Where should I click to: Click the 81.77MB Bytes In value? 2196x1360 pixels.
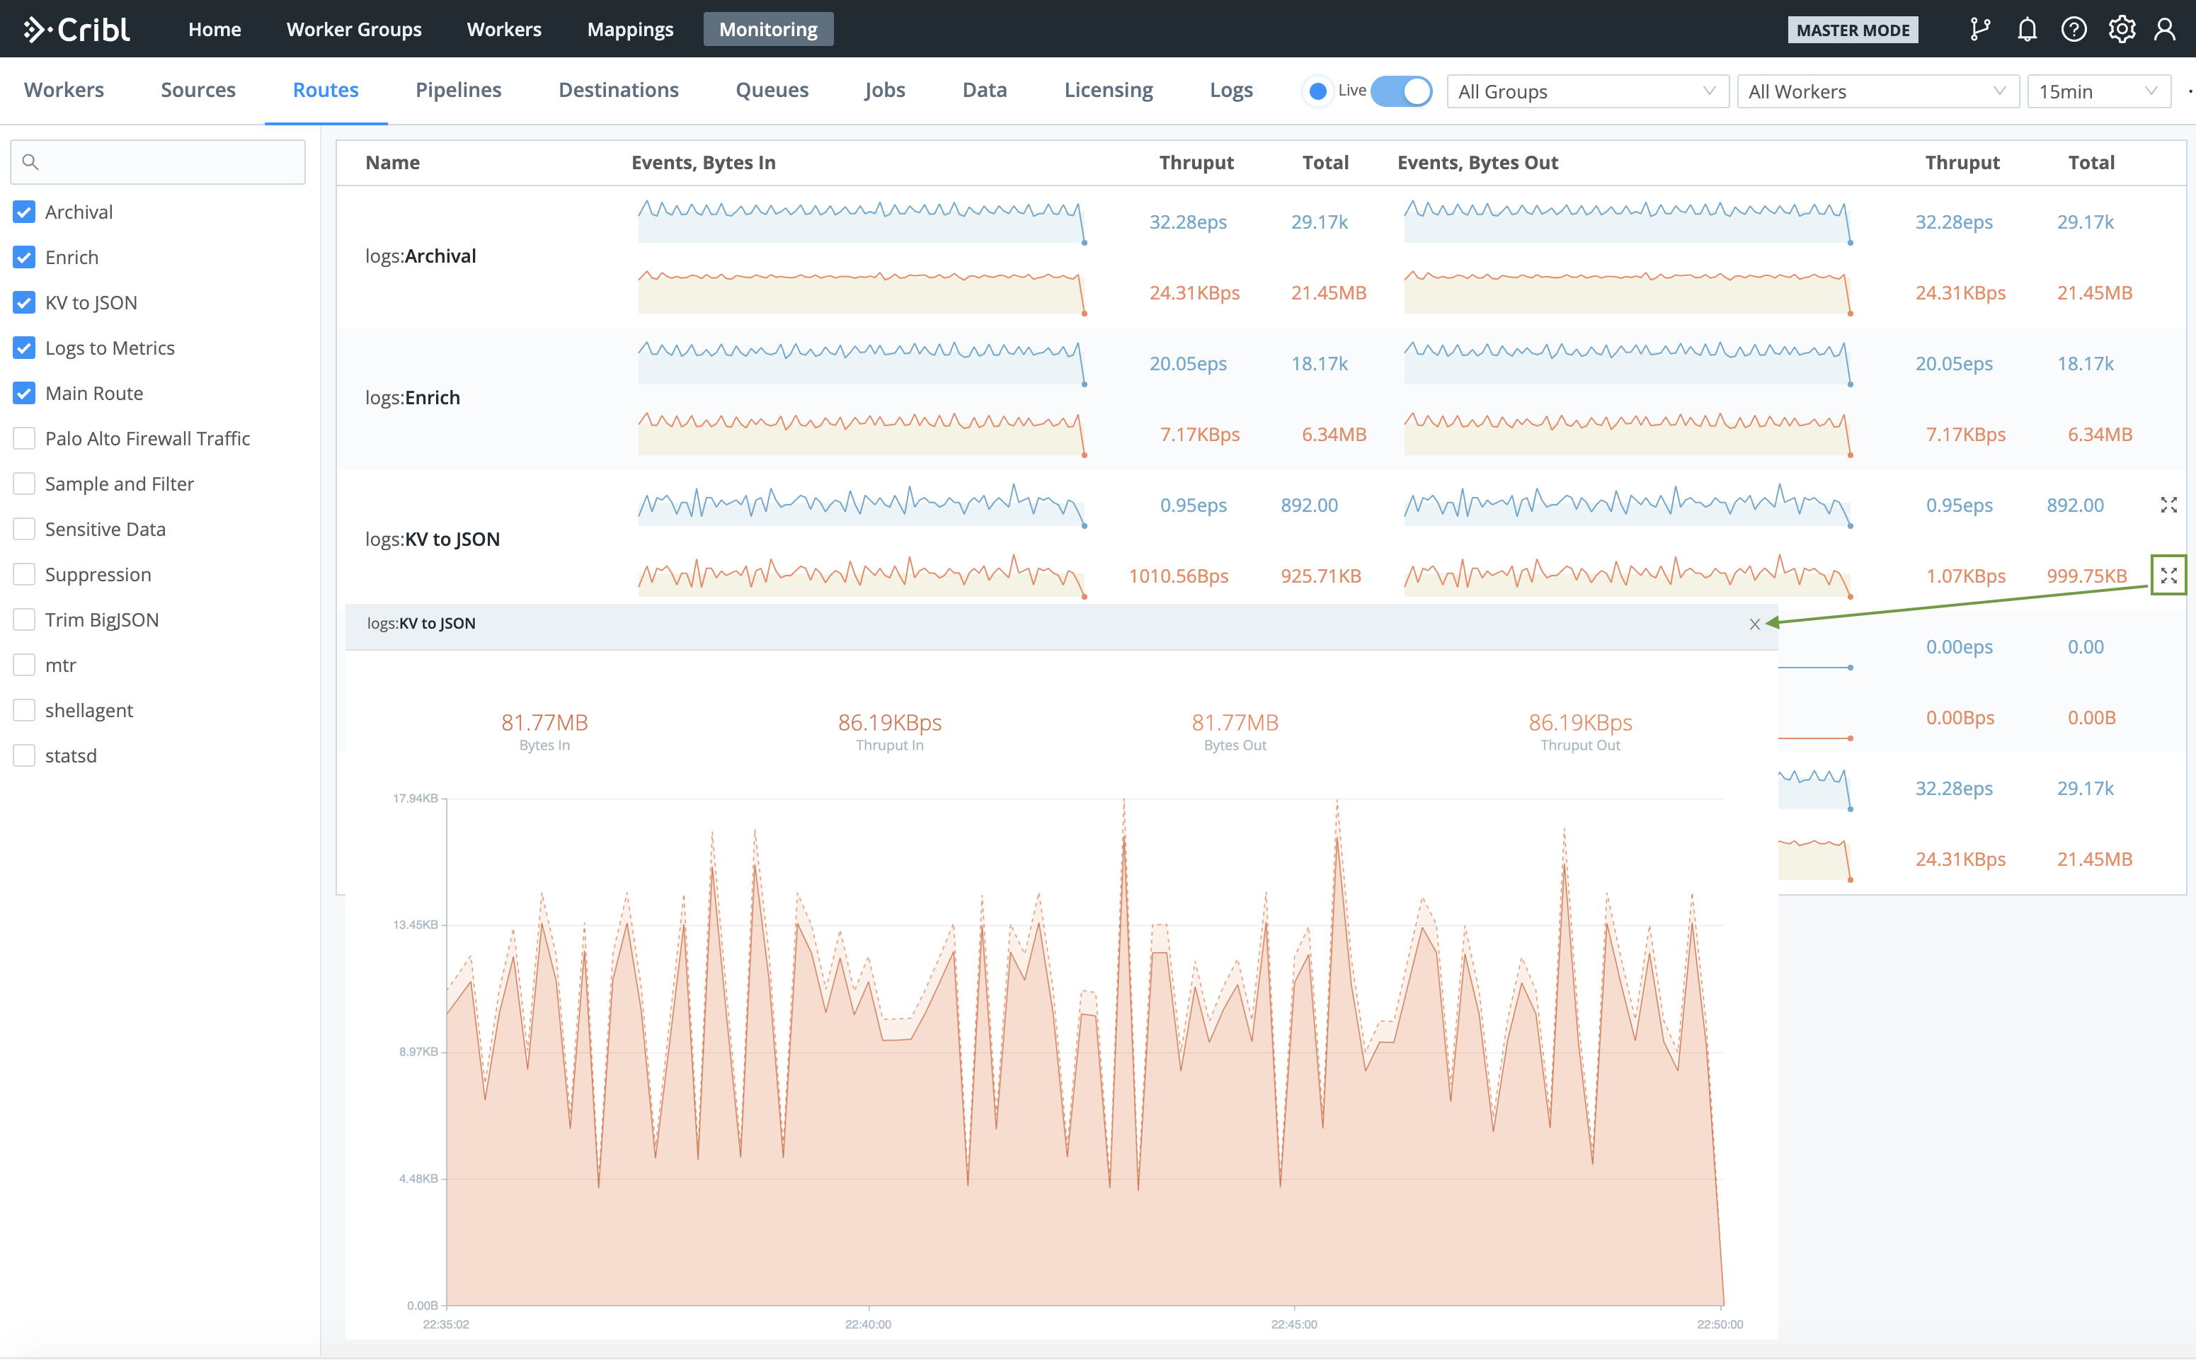[544, 722]
